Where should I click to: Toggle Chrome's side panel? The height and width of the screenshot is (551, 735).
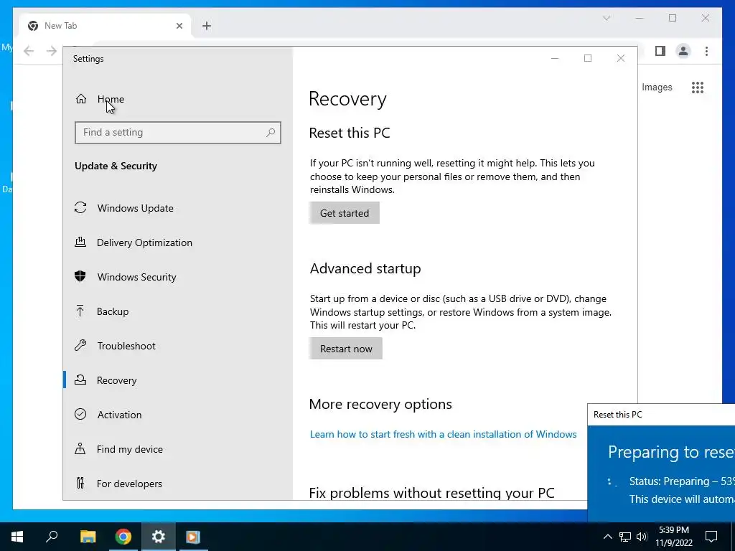(x=660, y=51)
